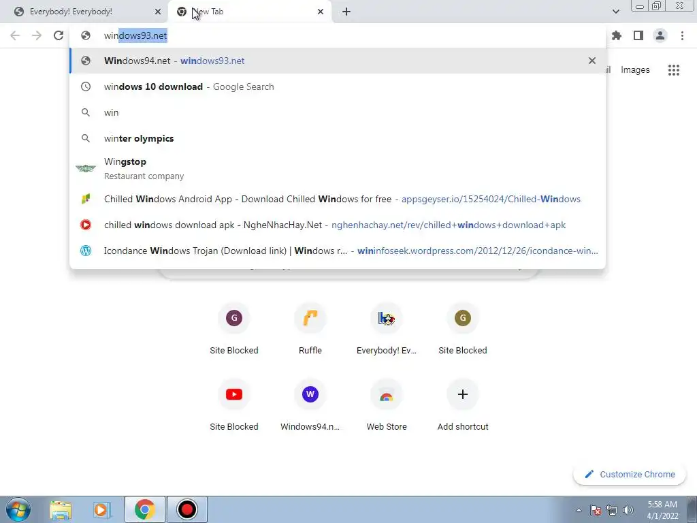Image resolution: width=697 pixels, height=523 pixels.
Task: Click the Images link
Action: point(635,70)
